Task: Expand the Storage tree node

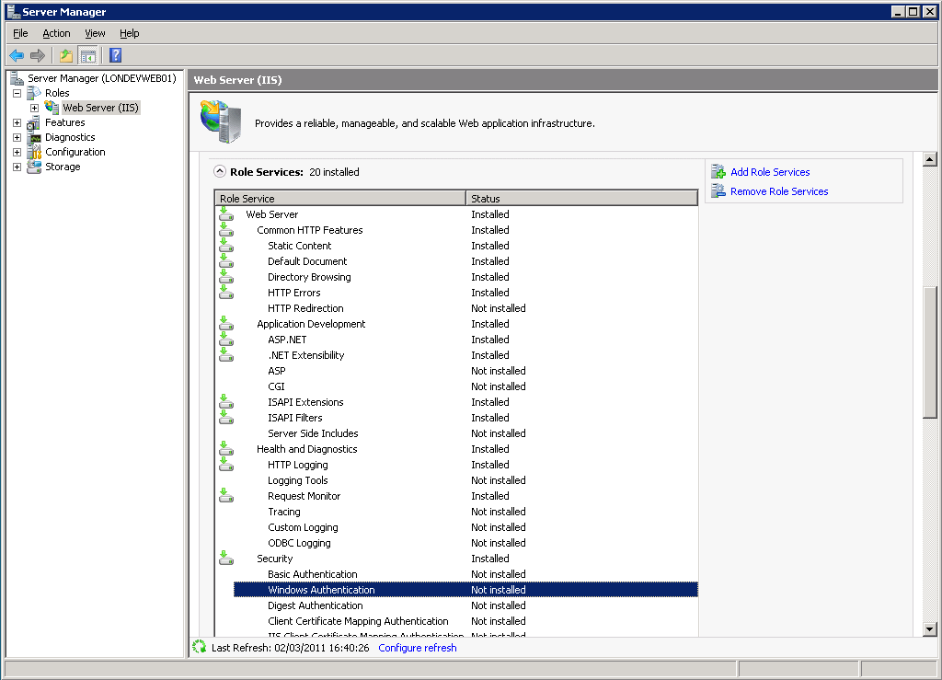Action: coord(17,167)
